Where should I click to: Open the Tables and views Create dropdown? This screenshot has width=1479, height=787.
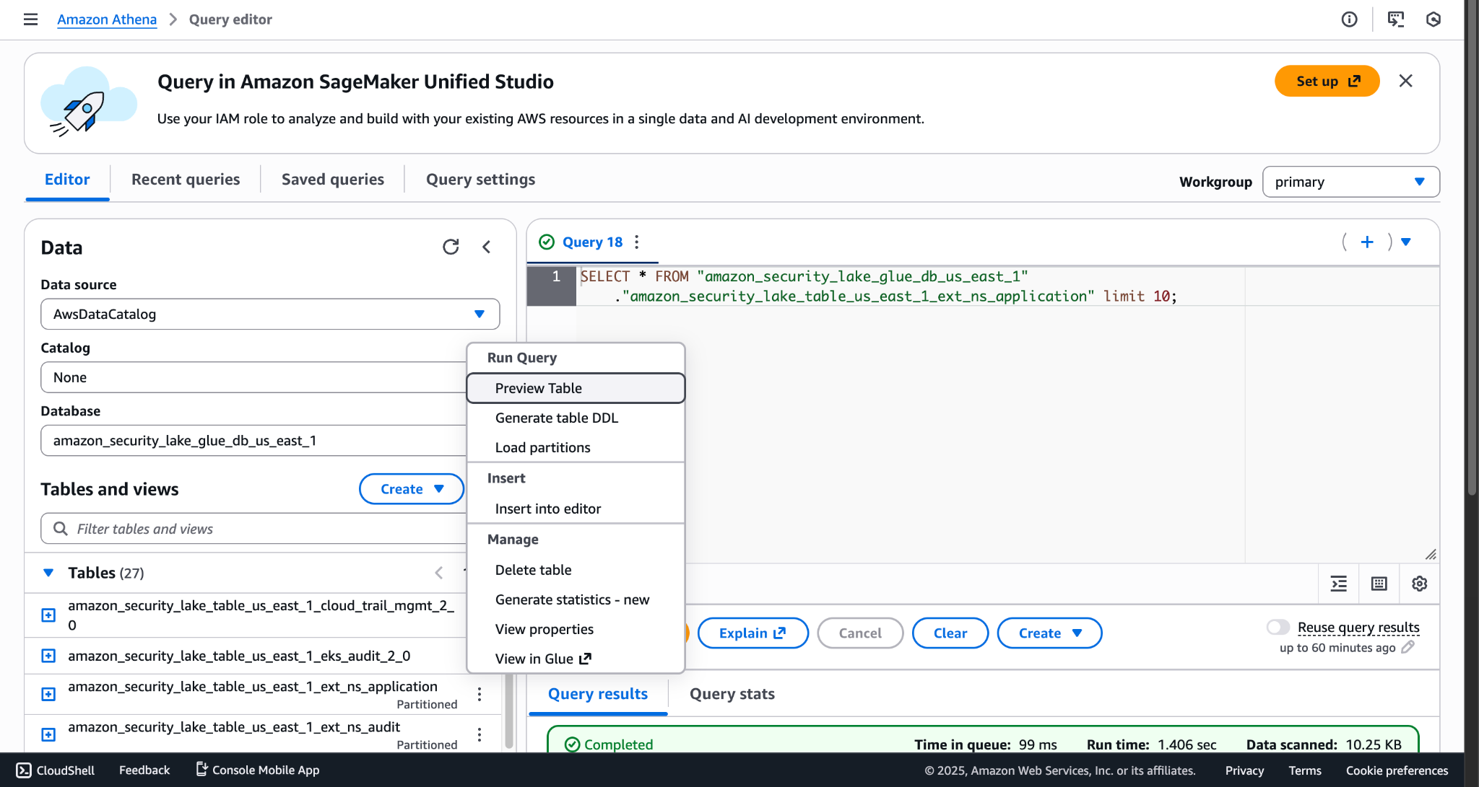coord(412,489)
